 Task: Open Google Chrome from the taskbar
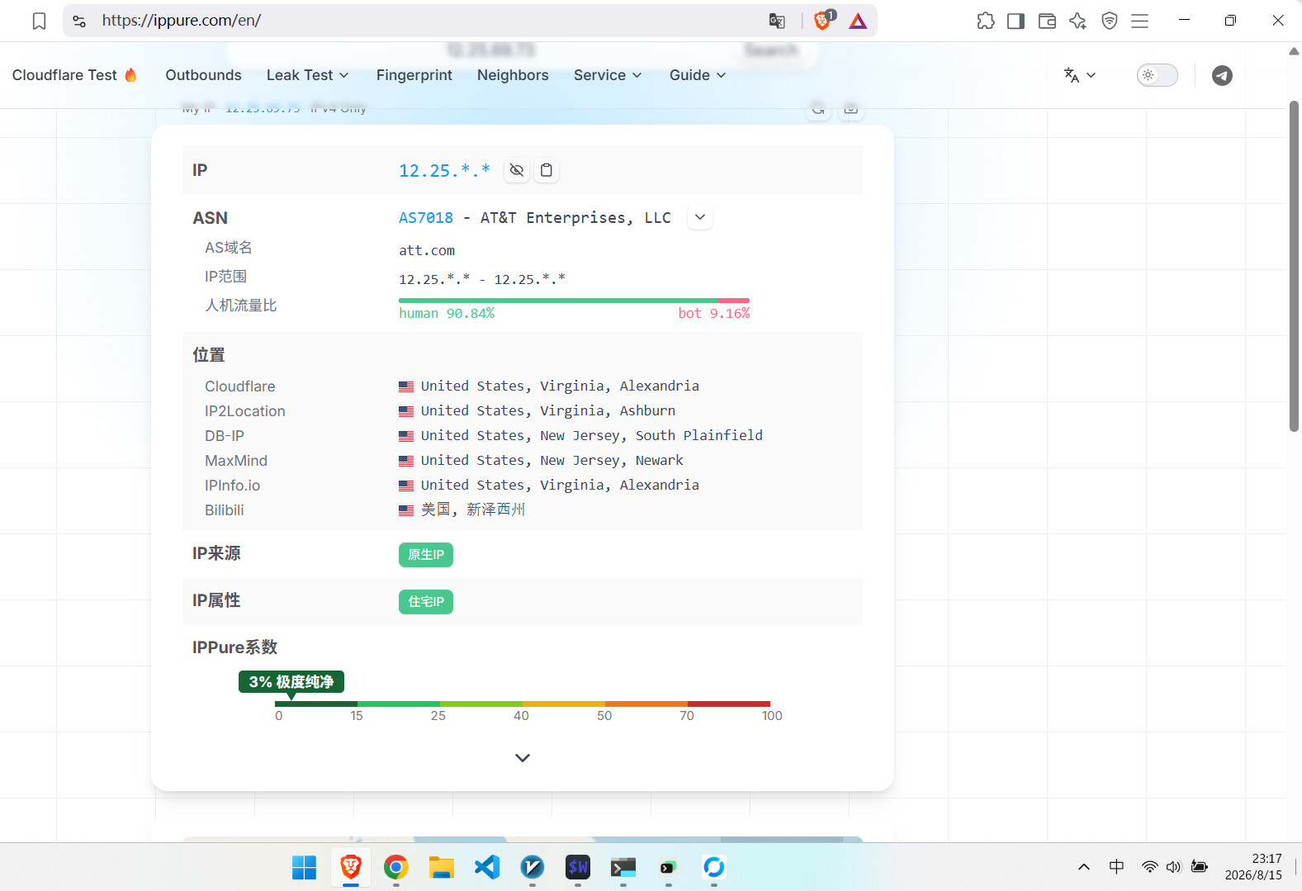(x=396, y=867)
